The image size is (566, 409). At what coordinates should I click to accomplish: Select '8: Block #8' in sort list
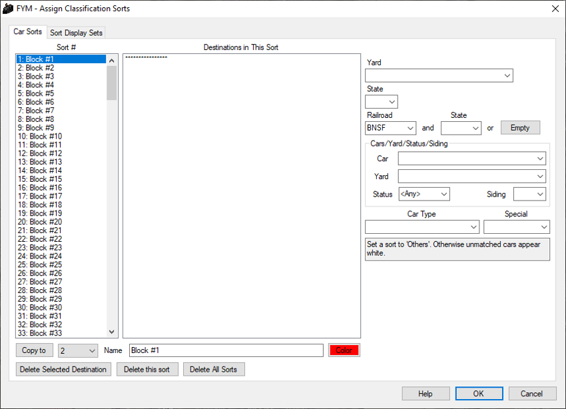click(x=61, y=119)
